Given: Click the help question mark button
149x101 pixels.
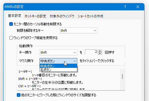Looking at the screenshot, I should 125,7.
